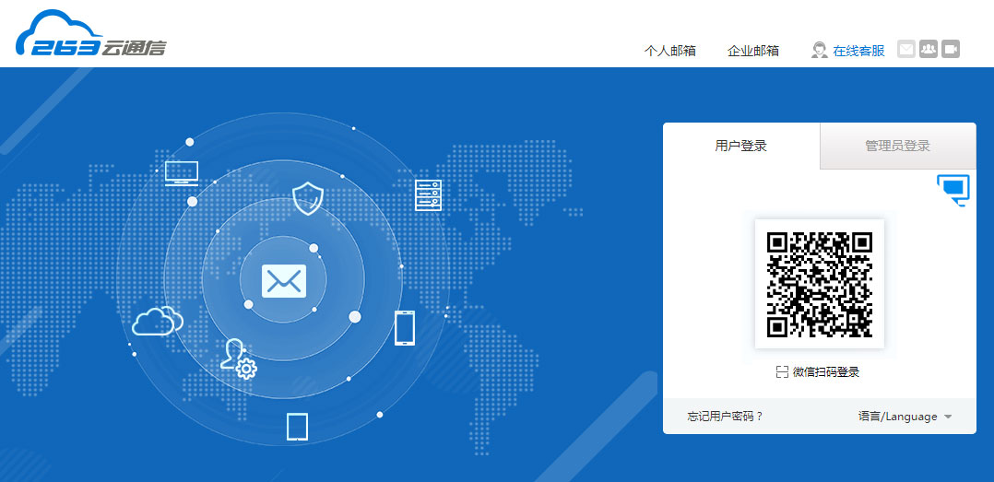
Task: Click the gray video camera icon in header
Action: tap(951, 49)
